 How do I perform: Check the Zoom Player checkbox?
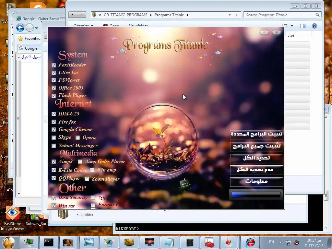[87, 179]
